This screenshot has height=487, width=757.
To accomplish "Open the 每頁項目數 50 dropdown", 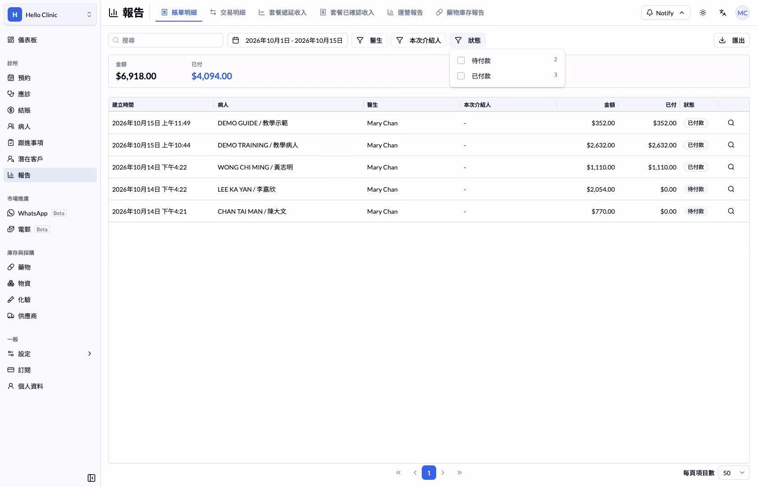I will 734,473.
